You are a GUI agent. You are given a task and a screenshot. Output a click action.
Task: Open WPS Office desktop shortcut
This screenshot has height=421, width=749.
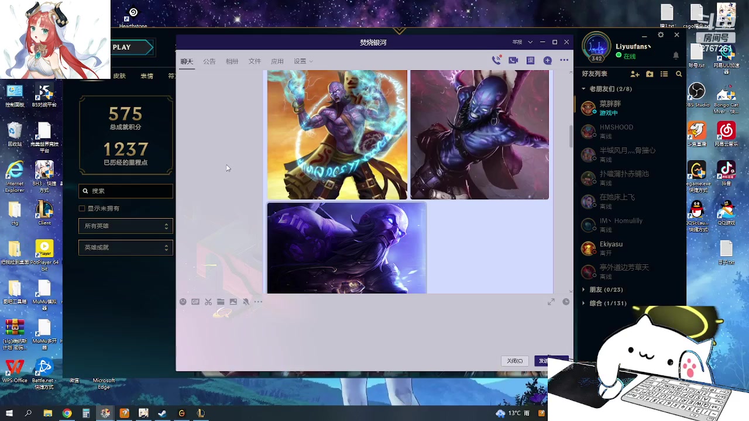pos(15,371)
